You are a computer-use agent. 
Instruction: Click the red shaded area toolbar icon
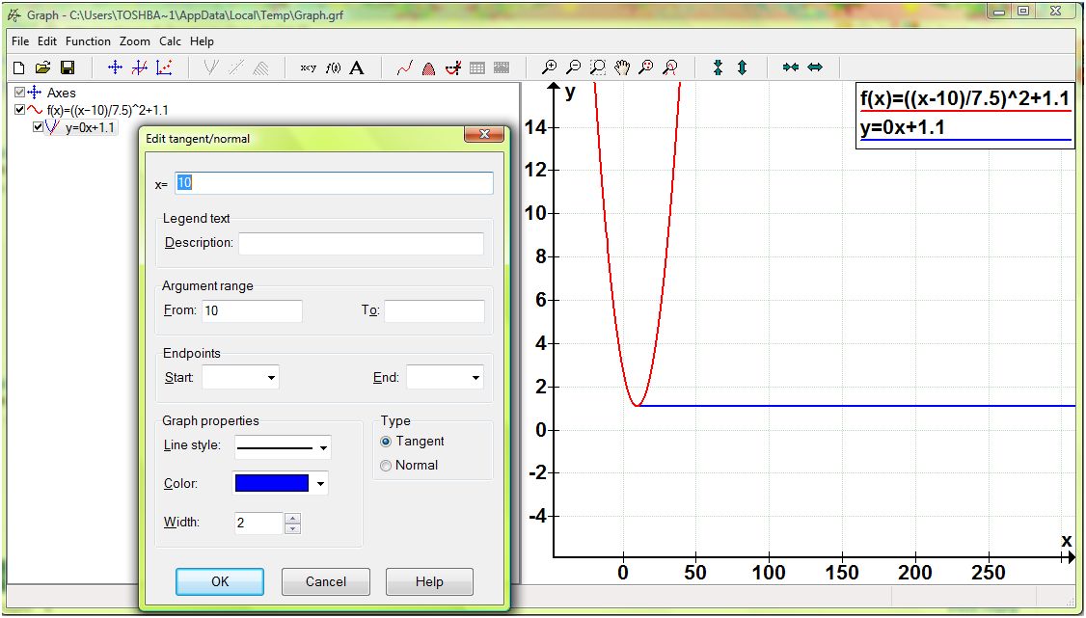[x=429, y=67]
